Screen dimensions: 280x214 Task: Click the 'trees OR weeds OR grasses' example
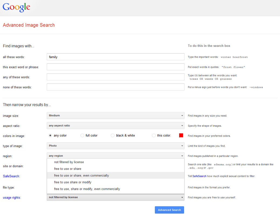tap(210, 79)
